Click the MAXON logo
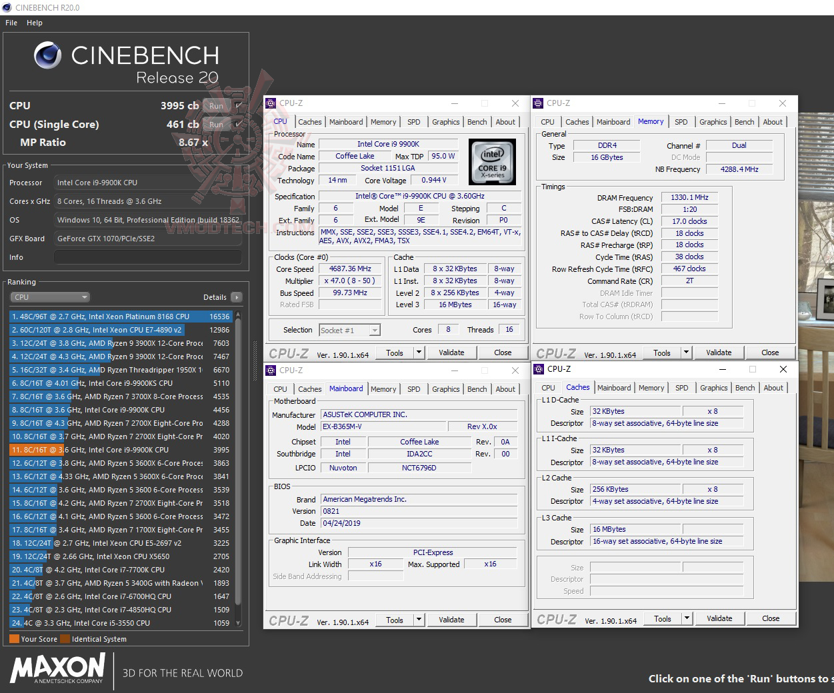 (x=57, y=668)
